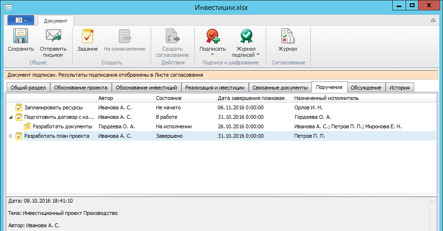The width and height of the screenshot is (443, 231).
Task: Click subtask icon beside Разработать документы
Action: coord(27,126)
